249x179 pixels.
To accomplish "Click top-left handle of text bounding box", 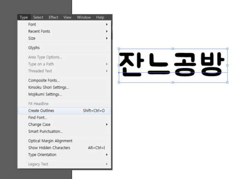I will [119, 49].
